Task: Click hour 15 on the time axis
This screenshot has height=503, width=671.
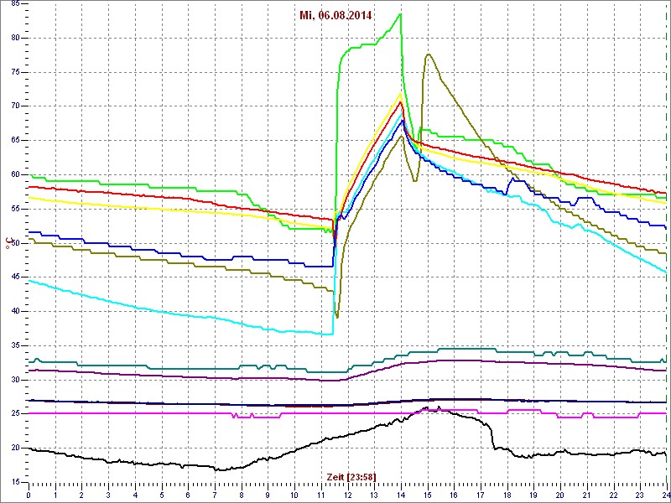Action: click(427, 495)
